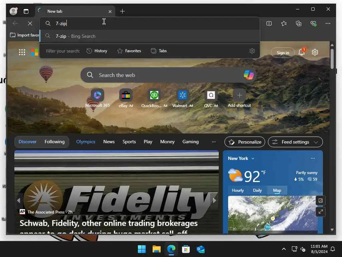
Task: Click the page vertical scrollbar thumb
Action: click(x=332, y=59)
